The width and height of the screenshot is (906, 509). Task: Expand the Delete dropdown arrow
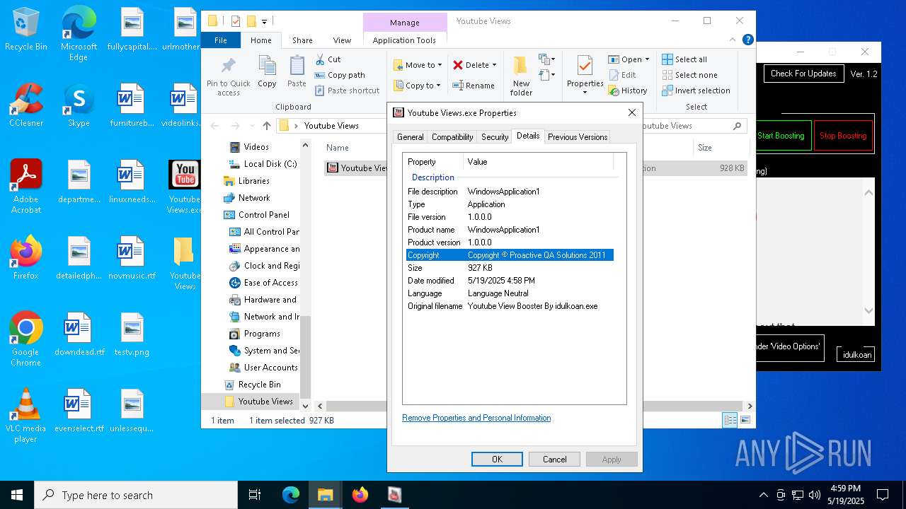(494, 65)
